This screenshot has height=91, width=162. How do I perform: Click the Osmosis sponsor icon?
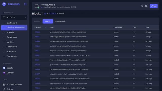pyautogui.click(x=4, y=73)
